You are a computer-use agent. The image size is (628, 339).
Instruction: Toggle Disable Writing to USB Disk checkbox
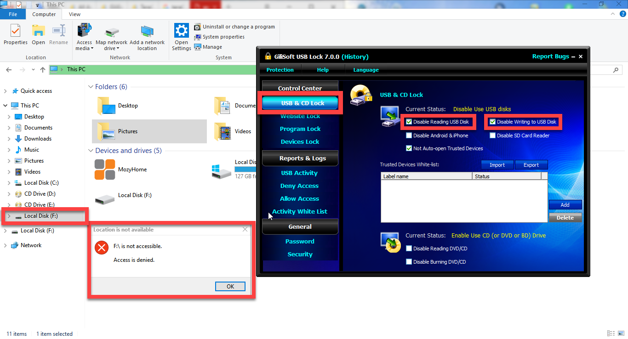(x=492, y=122)
